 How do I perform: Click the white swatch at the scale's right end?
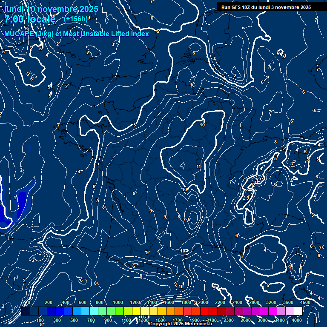pos(298,311)
